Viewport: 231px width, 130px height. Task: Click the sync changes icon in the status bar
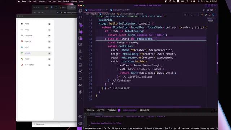tap(105, 129)
